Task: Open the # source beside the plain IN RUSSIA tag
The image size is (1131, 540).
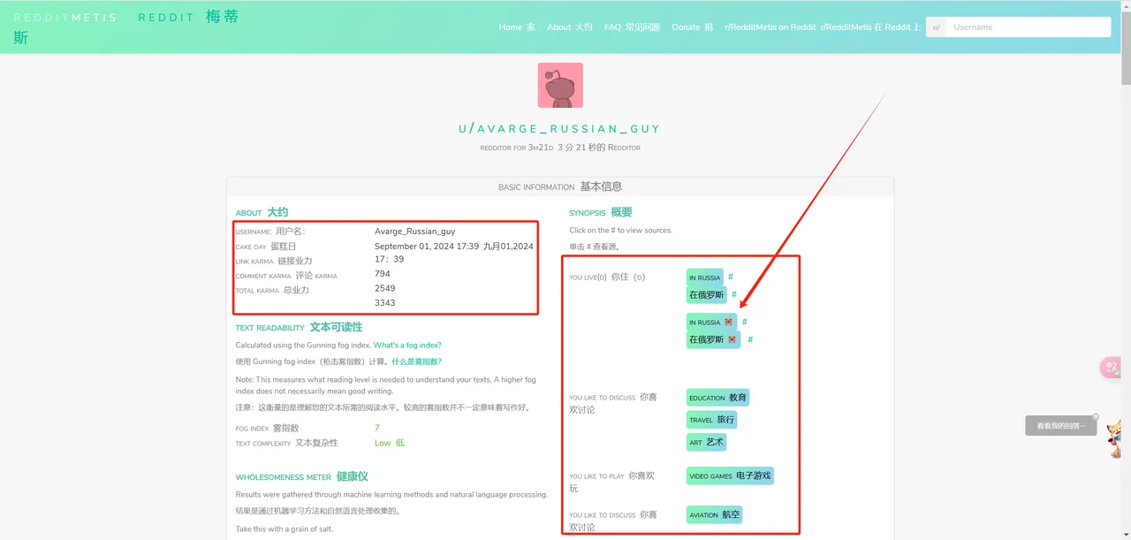Action: pos(731,277)
